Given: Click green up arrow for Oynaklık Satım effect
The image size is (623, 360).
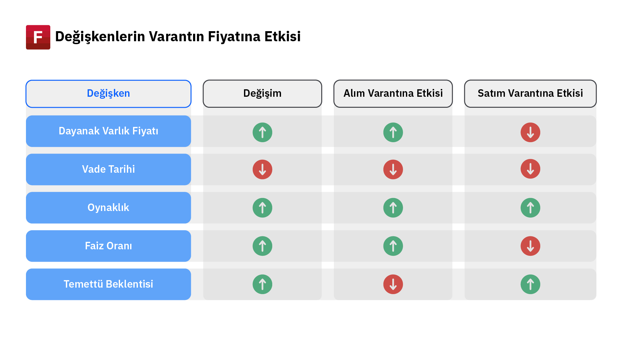Looking at the screenshot, I should pos(530,208).
